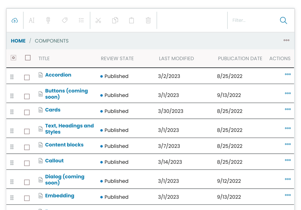The width and height of the screenshot is (301, 210).
Task: Click the search magnifier icon
Action: click(283, 20)
